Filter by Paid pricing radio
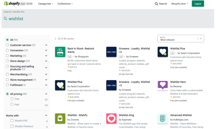 tap(12, 104)
